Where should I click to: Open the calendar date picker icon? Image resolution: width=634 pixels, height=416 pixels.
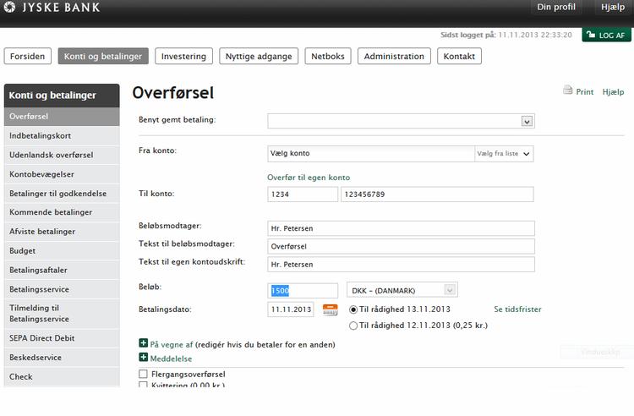pyautogui.click(x=330, y=309)
